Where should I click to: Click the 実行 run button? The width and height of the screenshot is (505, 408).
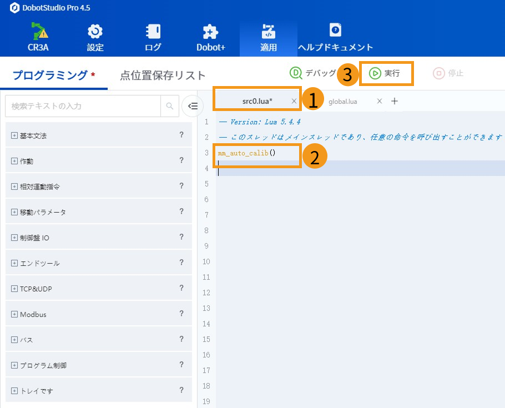386,73
